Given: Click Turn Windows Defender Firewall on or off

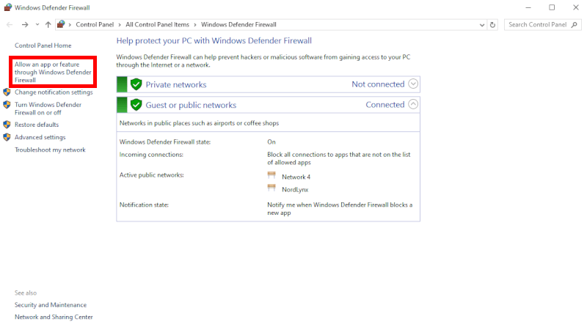Looking at the screenshot, I should pyautogui.click(x=48, y=109).
